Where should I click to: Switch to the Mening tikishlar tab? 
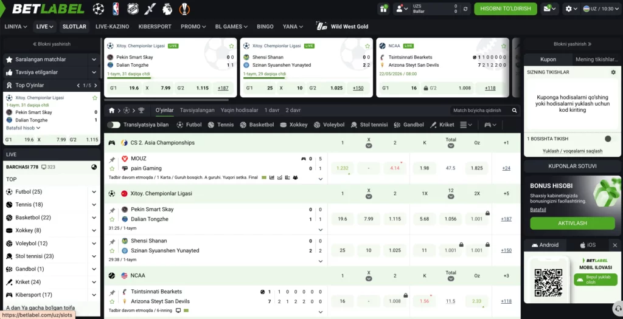[596, 60]
